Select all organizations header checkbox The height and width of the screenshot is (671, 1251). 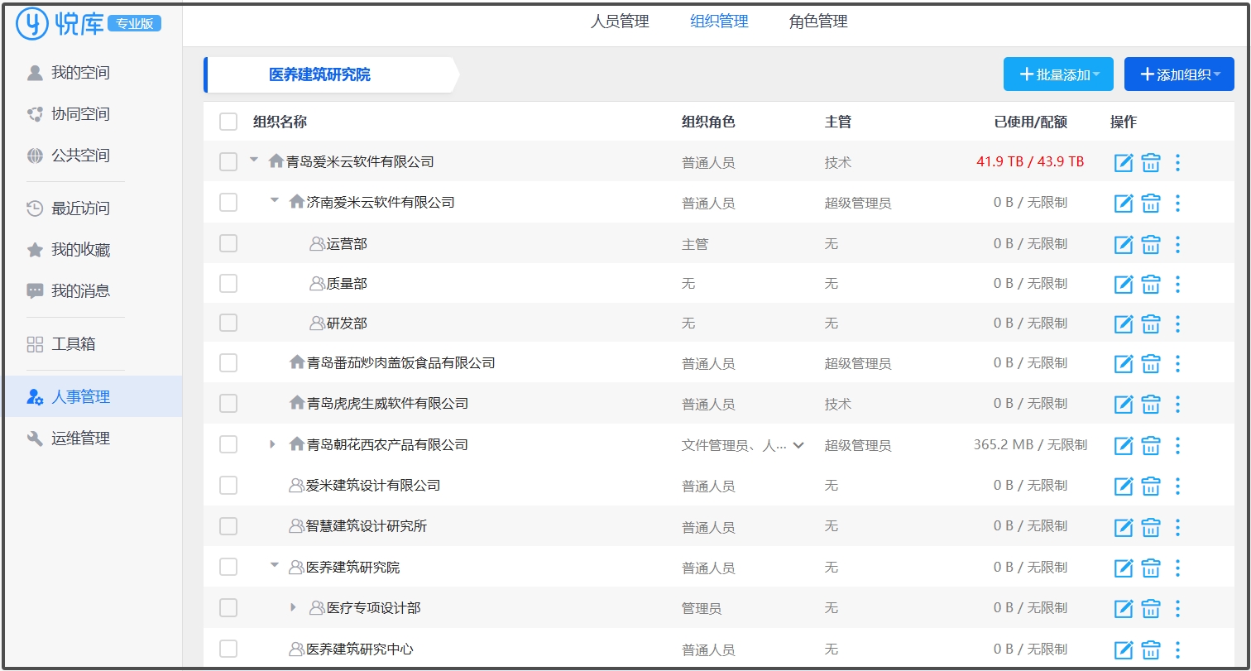[228, 122]
